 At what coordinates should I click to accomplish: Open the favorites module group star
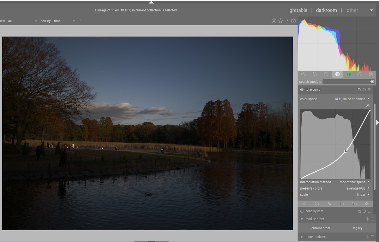[x=315, y=74]
